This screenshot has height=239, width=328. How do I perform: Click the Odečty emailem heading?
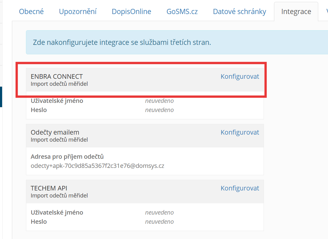click(55, 132)
